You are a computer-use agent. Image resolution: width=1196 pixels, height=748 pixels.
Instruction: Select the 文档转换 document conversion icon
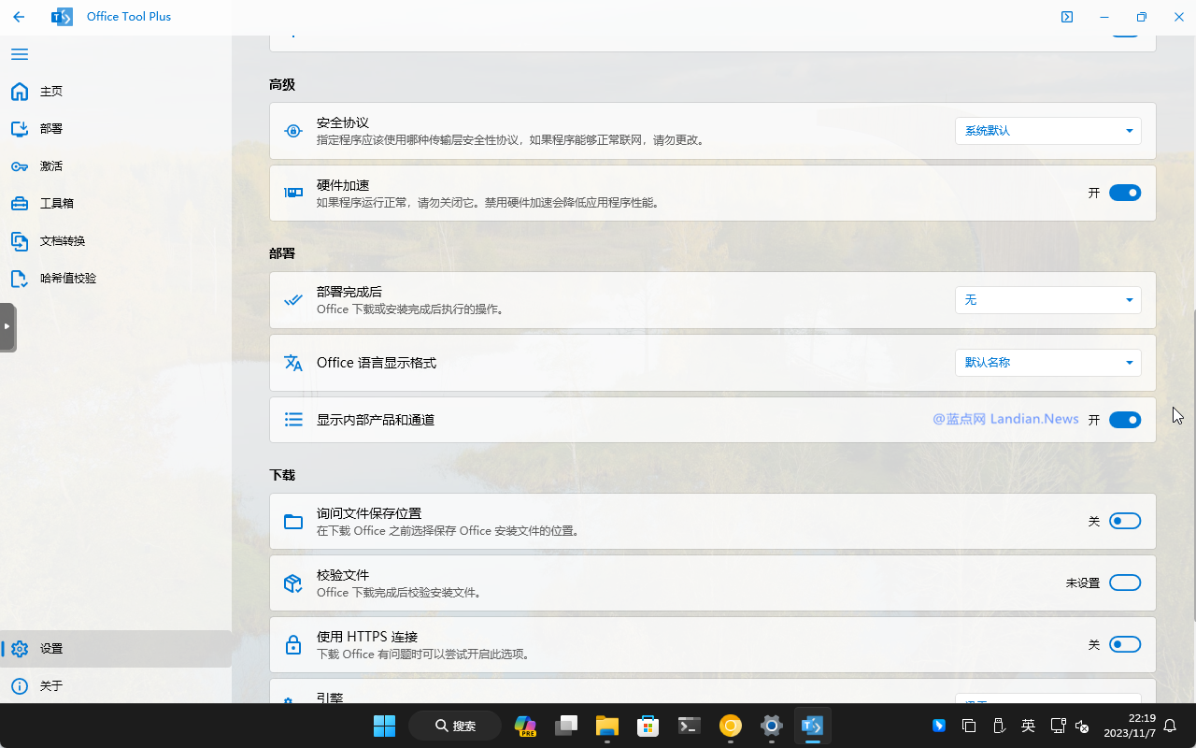(20, 241)
